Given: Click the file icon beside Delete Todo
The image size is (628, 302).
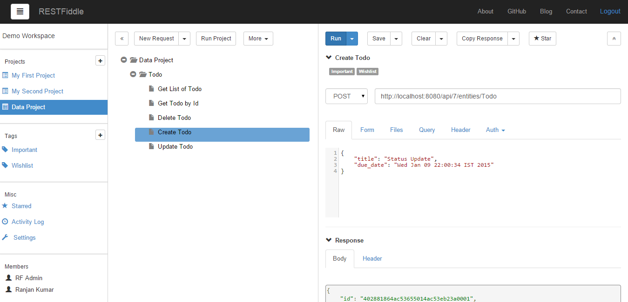Looking at the screenshot, I should 151,118.
